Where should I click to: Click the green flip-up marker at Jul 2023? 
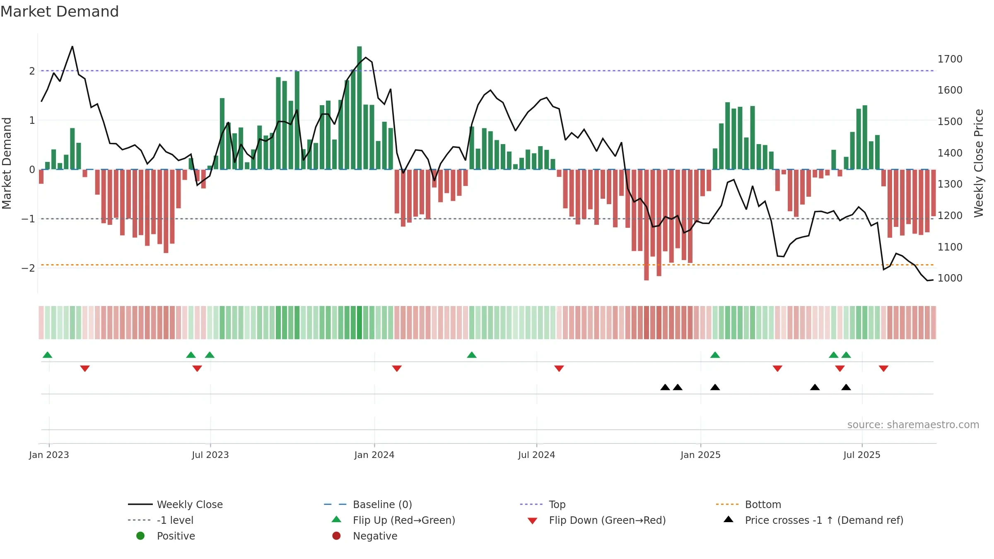[x=210, y=355]
